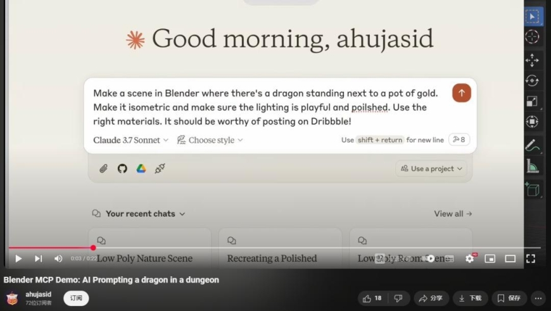Viewport: 551px width, 311px height.
Task: Open the Use a project dropdown
Action: point(431,169)
